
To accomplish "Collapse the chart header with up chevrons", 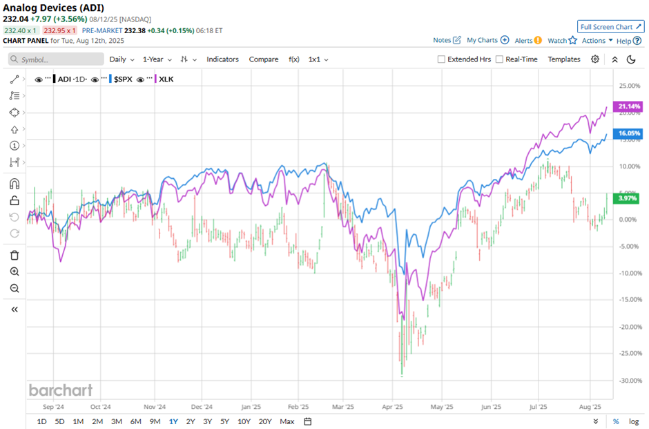I will (x=614, y=59).
